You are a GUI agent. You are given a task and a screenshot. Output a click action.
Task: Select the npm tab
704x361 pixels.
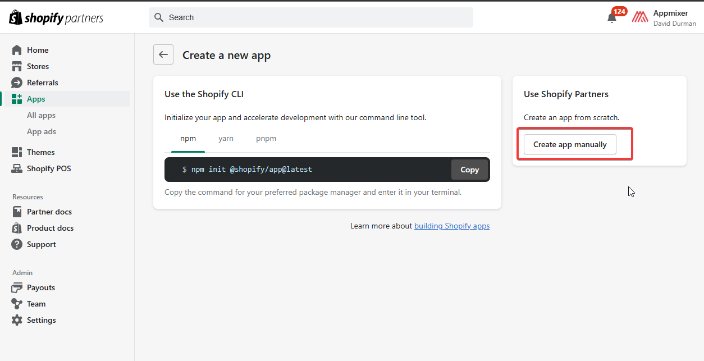(x=188, y=139)
